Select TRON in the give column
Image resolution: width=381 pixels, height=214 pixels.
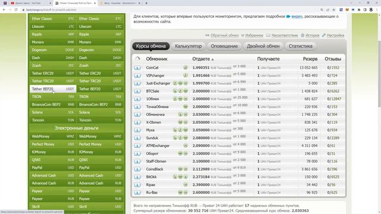pos(53,96)
